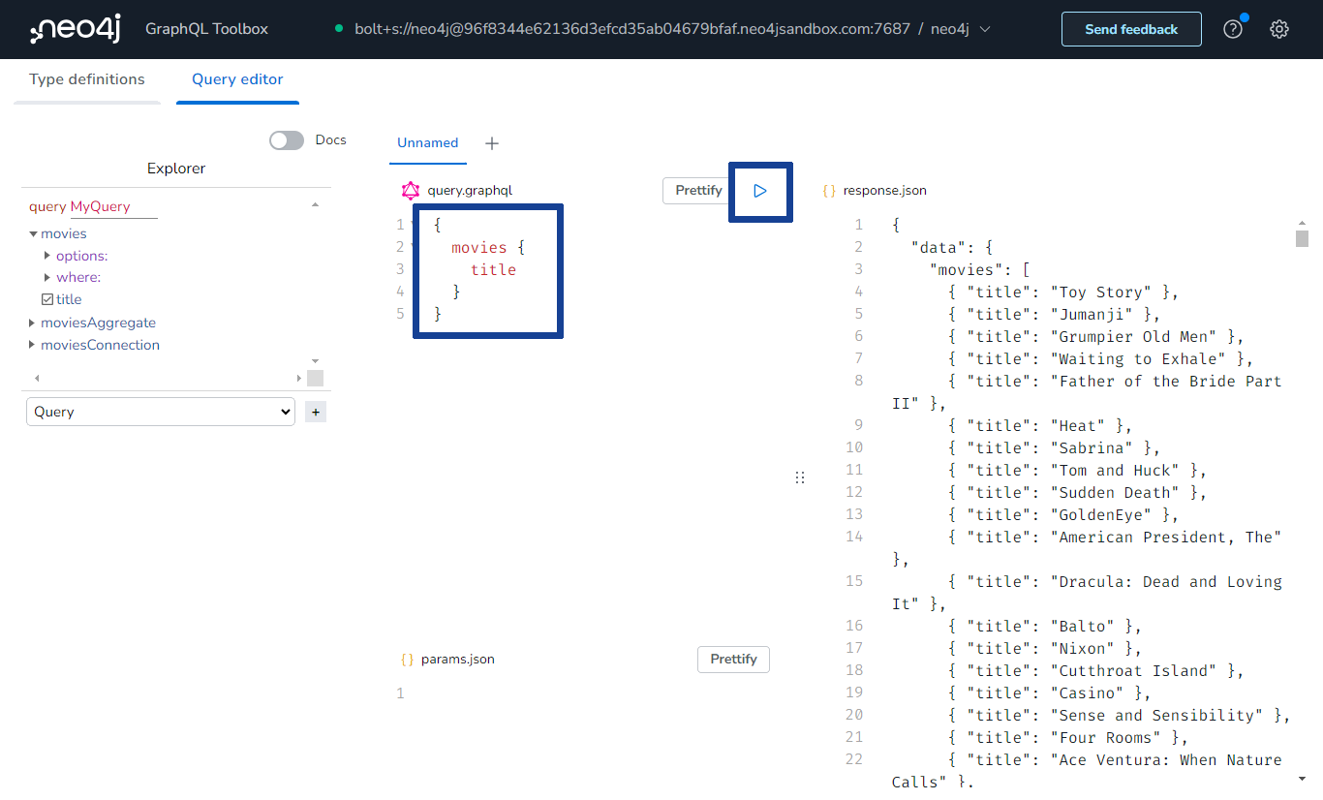Click the Send feedback button
Screen dimensions: 1323x800
coord(1130,29)
